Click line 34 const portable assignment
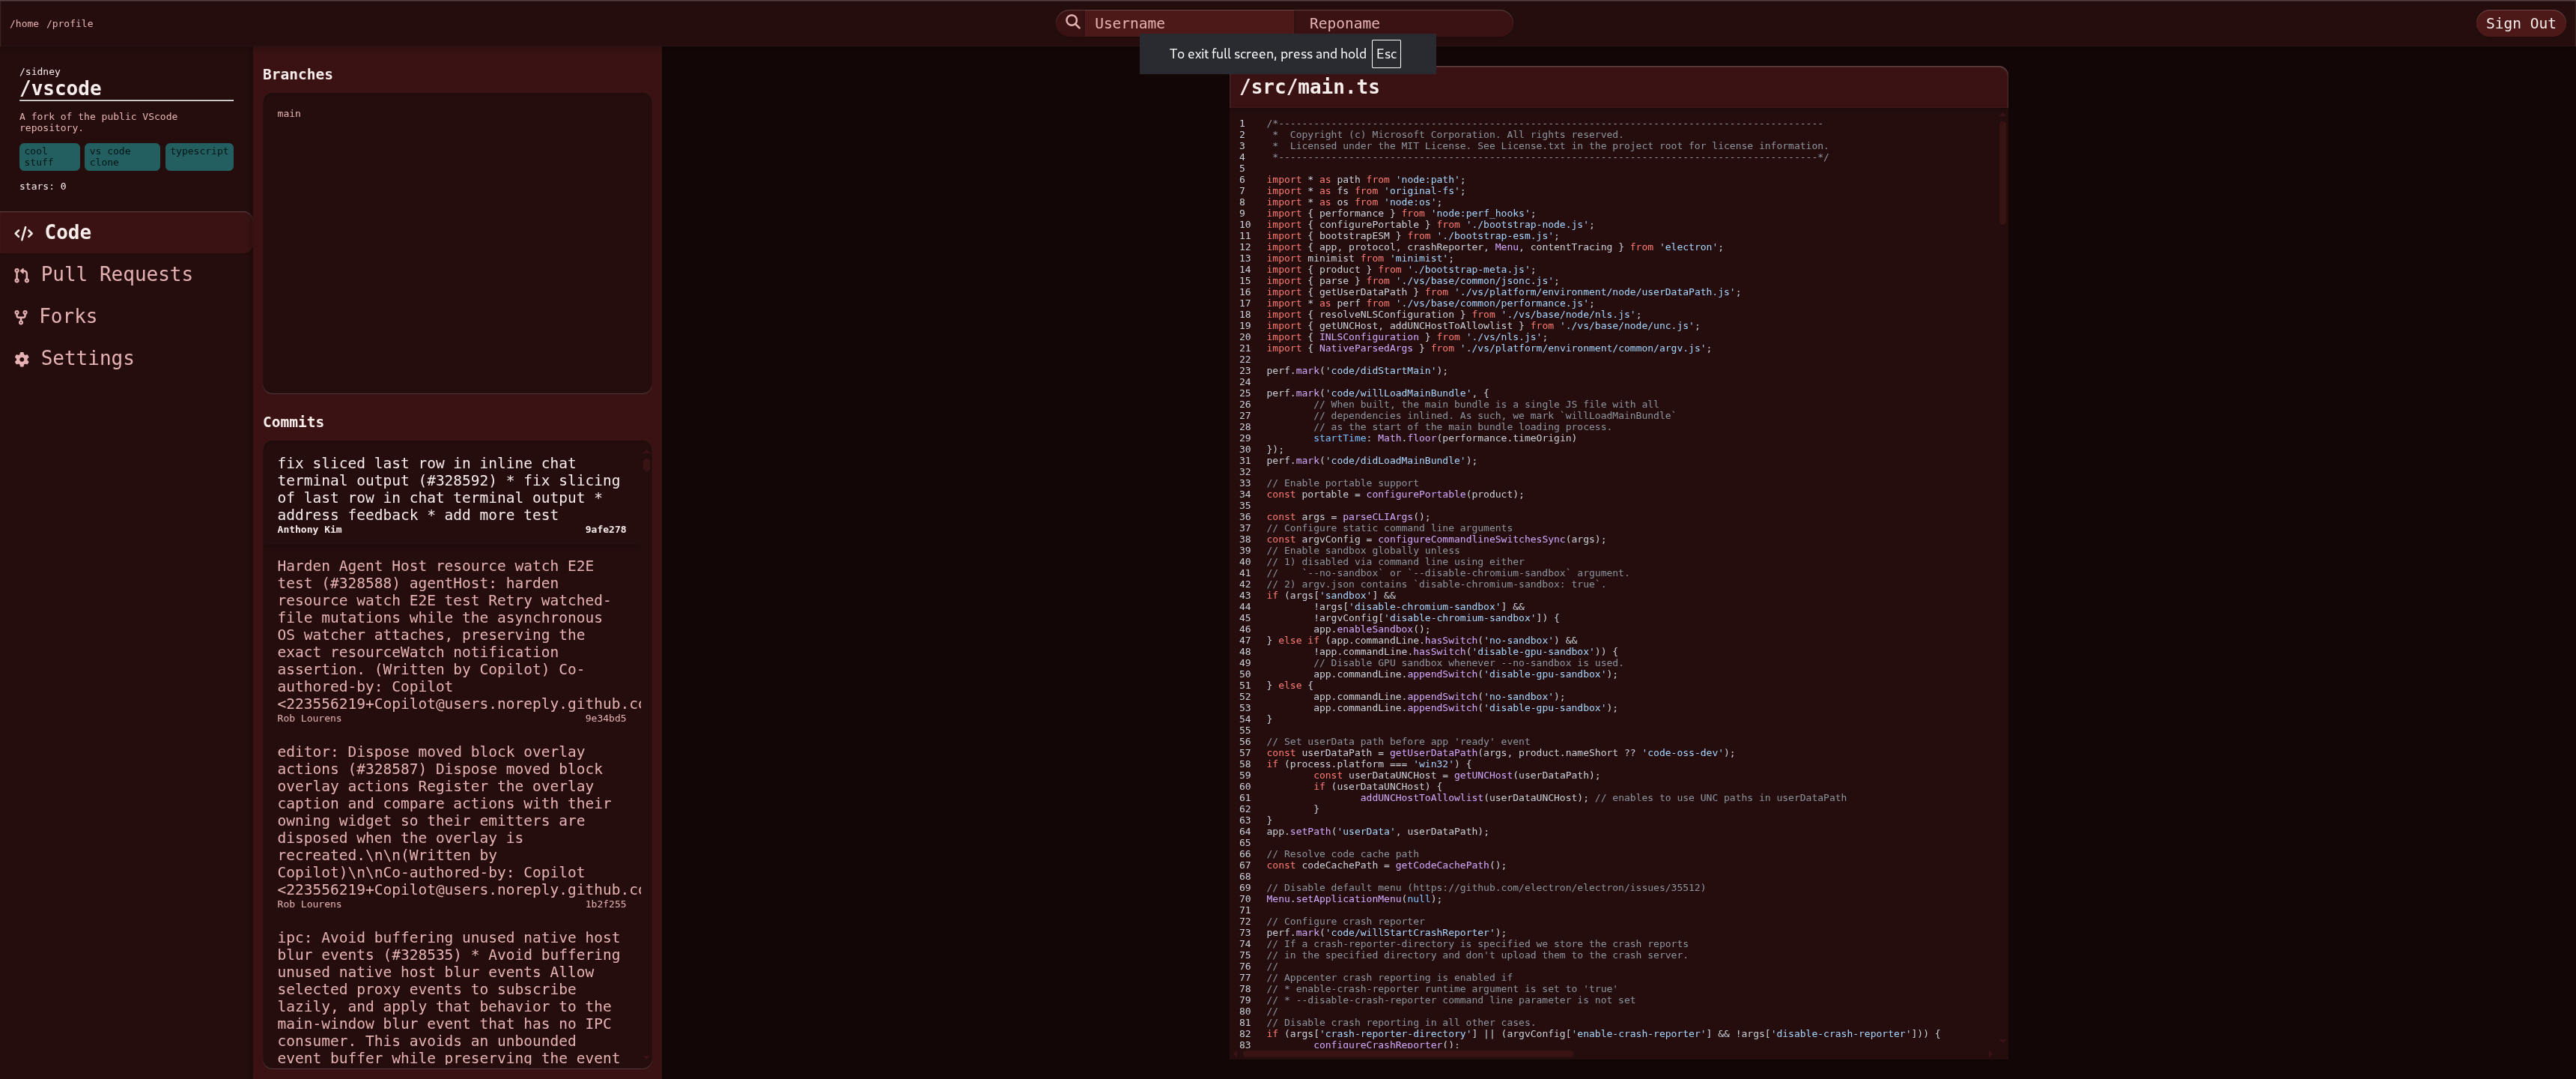Image resolution: width=2576 pixels, height=1079 pixels. [1395, 495]
